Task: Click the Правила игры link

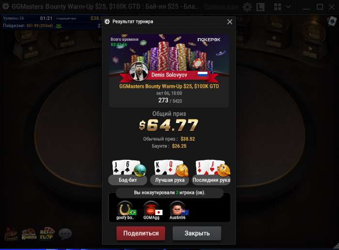Action: (221, 7)
